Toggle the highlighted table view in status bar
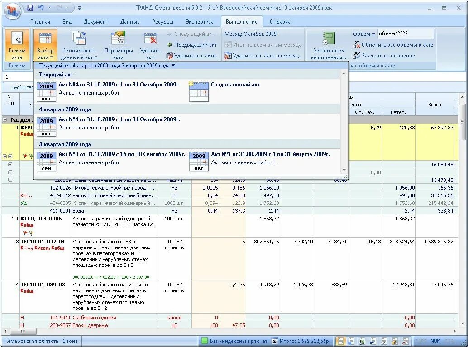 pos(340,341)
